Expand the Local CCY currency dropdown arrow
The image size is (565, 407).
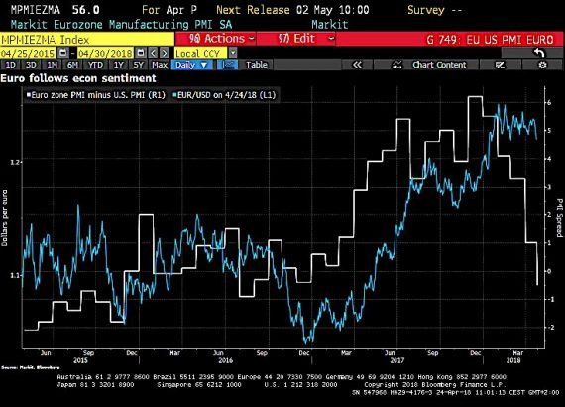pos(233,53)
